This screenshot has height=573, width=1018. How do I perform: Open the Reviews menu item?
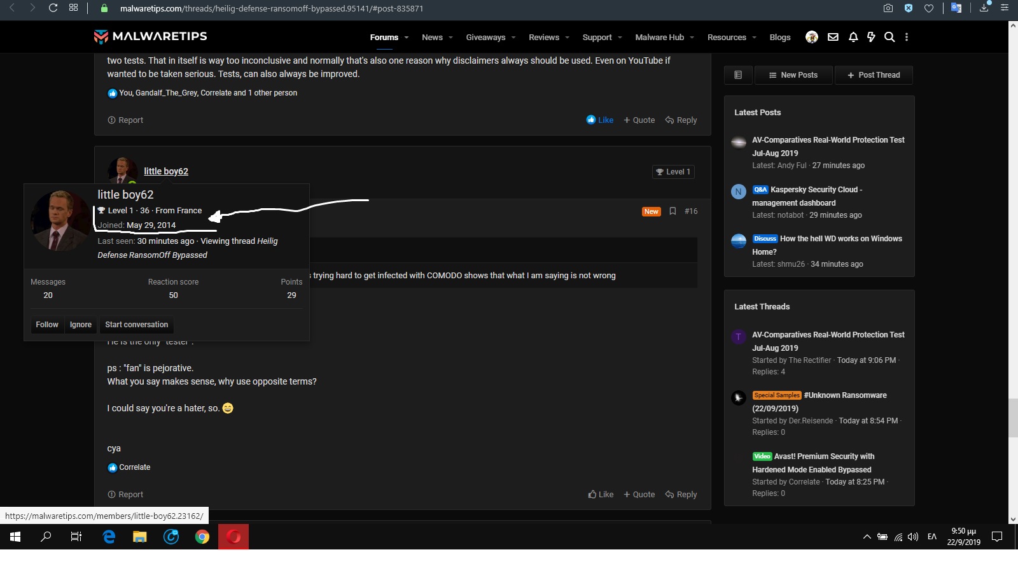tap(544, 38)
